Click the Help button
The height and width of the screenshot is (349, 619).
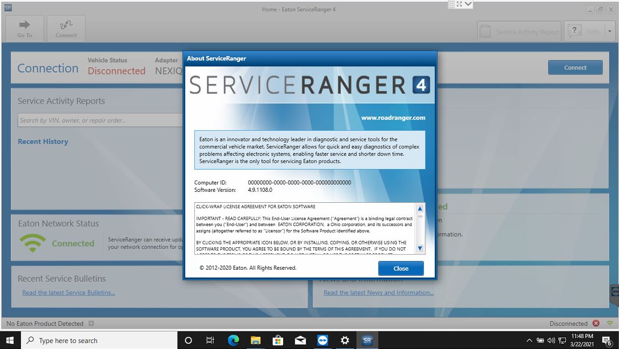[585, 31]
